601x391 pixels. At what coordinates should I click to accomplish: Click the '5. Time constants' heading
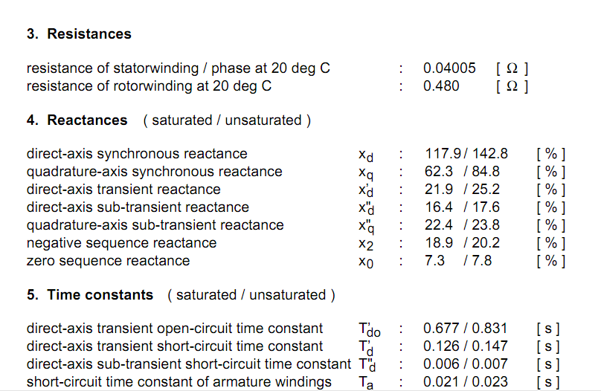click(x=90, y=294)
